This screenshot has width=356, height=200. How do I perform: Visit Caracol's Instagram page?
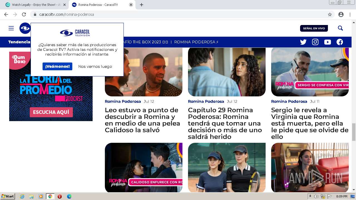click(x=315, y=42)
